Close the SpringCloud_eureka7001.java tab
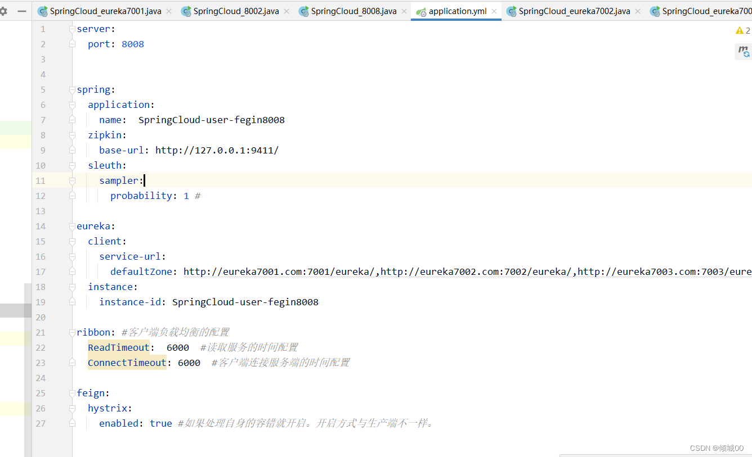 169,11
